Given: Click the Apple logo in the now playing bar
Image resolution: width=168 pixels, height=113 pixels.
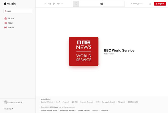Looking at the screenshot, I should (102, 4).
